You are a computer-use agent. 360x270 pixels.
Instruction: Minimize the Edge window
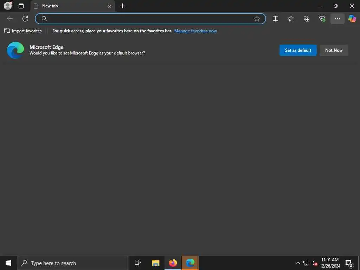(320, 6)
